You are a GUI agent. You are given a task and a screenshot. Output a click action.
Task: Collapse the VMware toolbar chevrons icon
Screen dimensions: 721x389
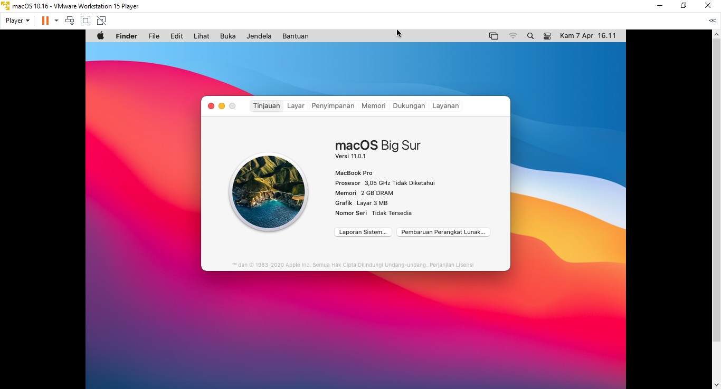(x=712, y=21)
